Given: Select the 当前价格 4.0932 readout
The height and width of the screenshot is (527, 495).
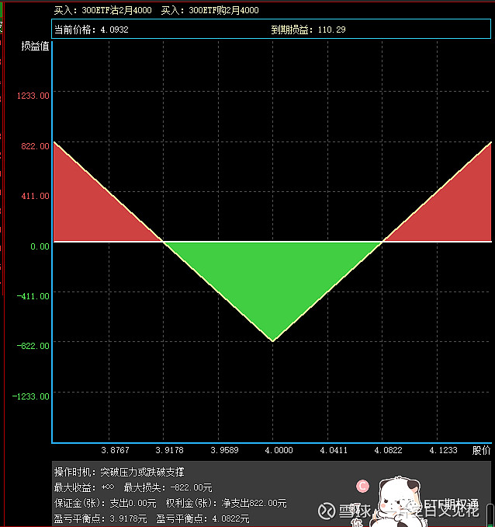Looking at the screenshot, I should click(92, 30).
